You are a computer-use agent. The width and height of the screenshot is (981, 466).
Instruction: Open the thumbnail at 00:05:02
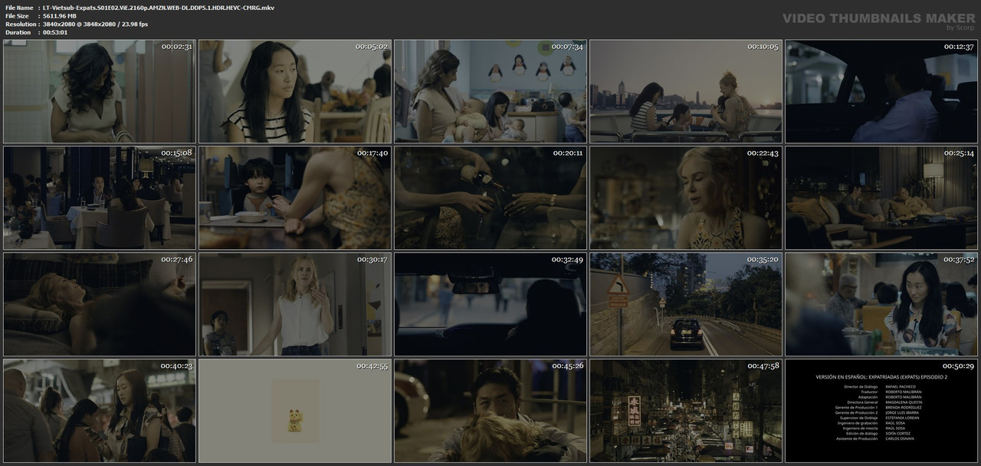295,91
